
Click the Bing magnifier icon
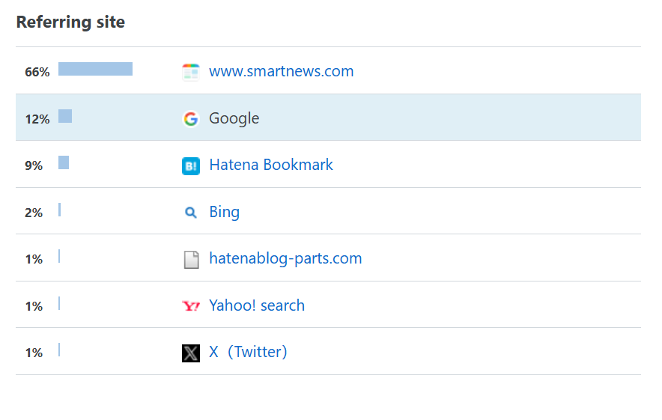tap(191, 213)
